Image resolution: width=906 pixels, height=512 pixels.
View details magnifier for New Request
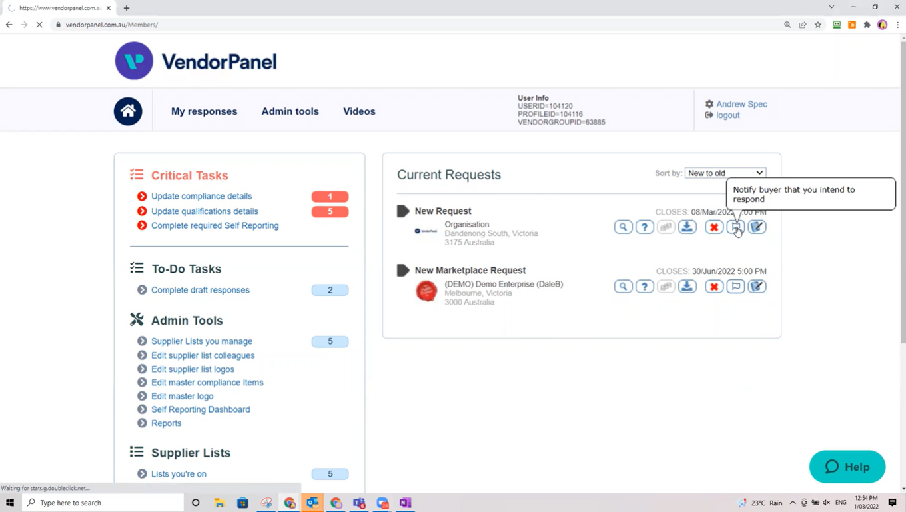[623, 227]
